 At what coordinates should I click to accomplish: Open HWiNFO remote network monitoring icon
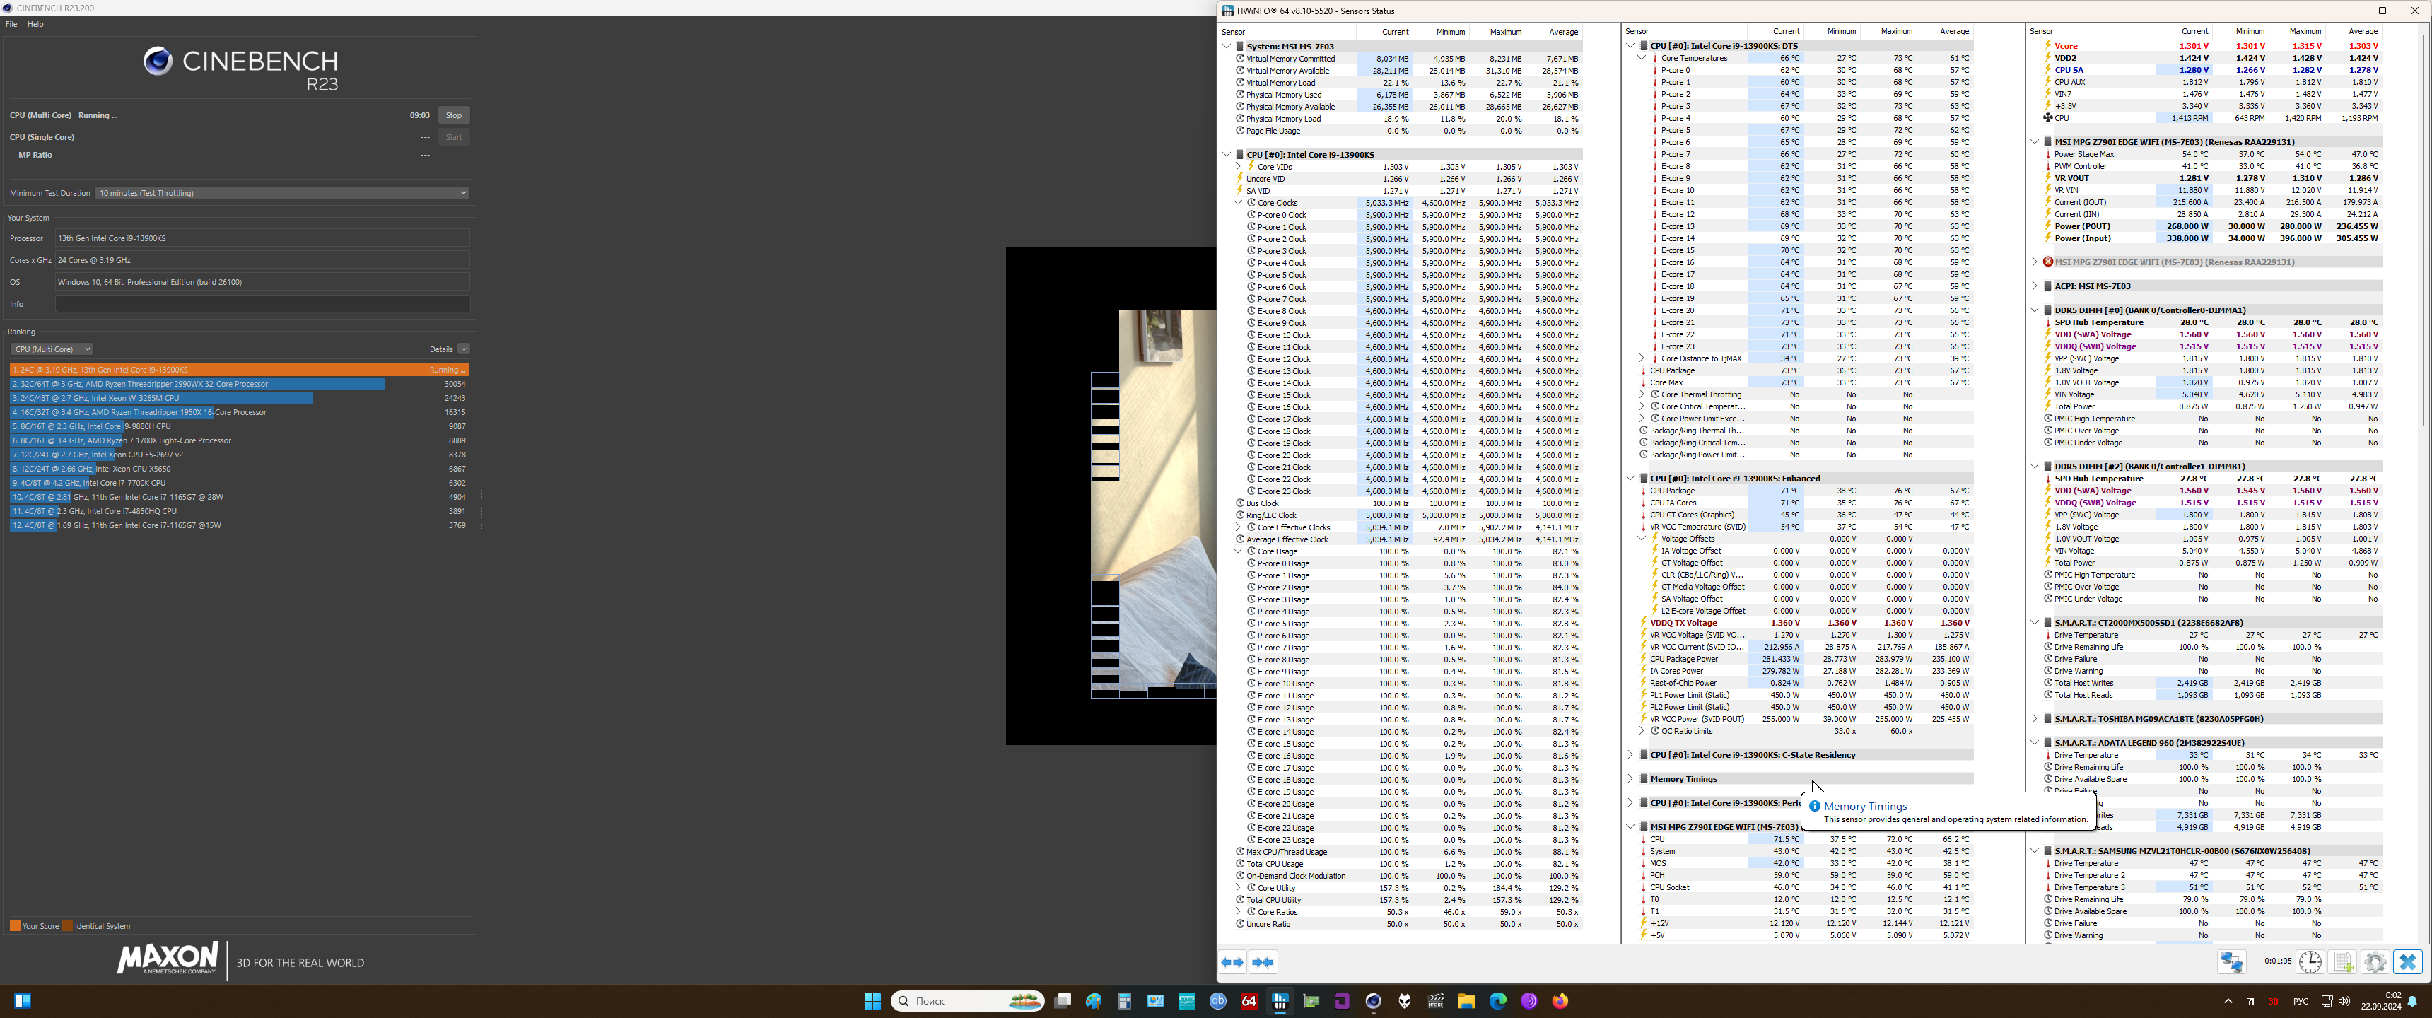pos(2231,961)
